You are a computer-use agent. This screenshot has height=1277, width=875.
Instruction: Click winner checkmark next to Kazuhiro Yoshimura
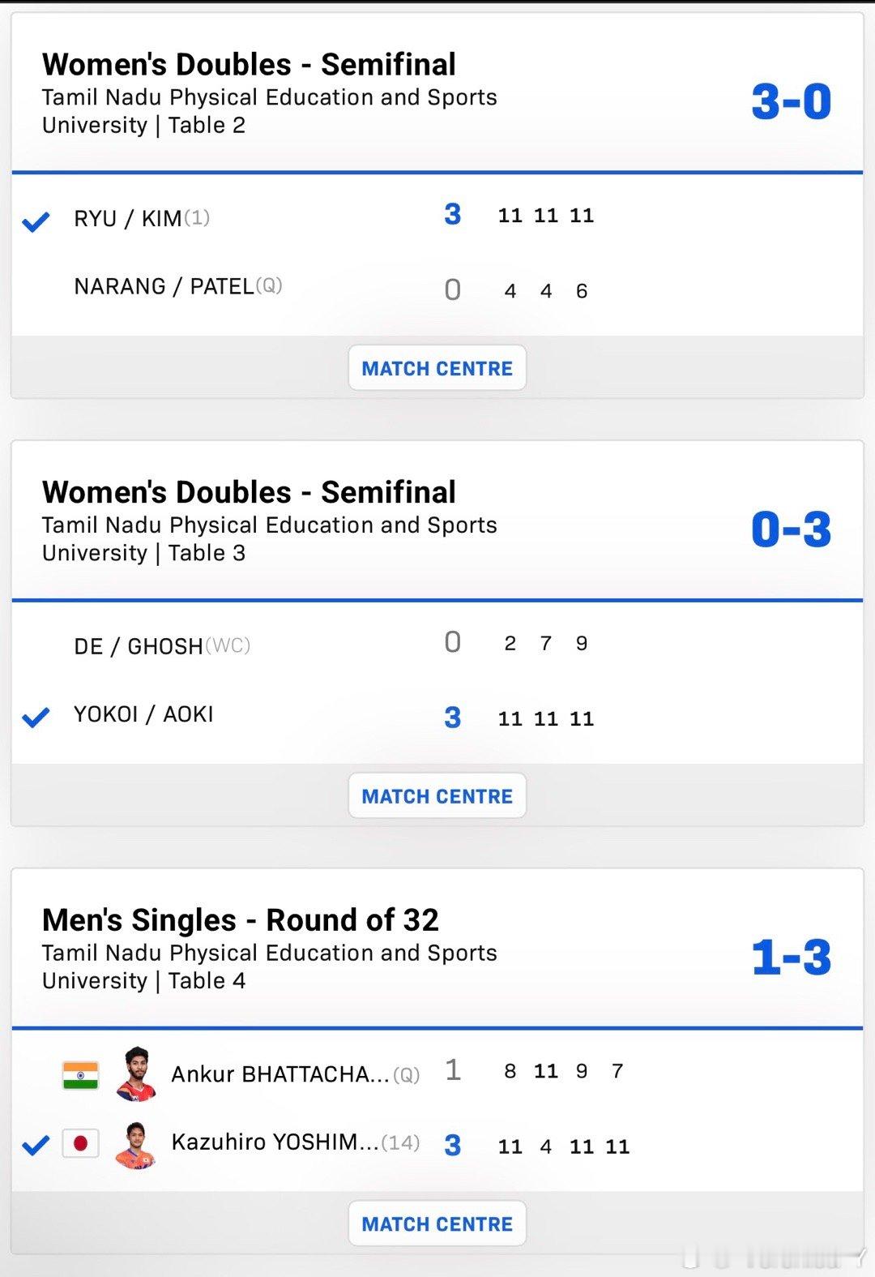[36, 1145]
